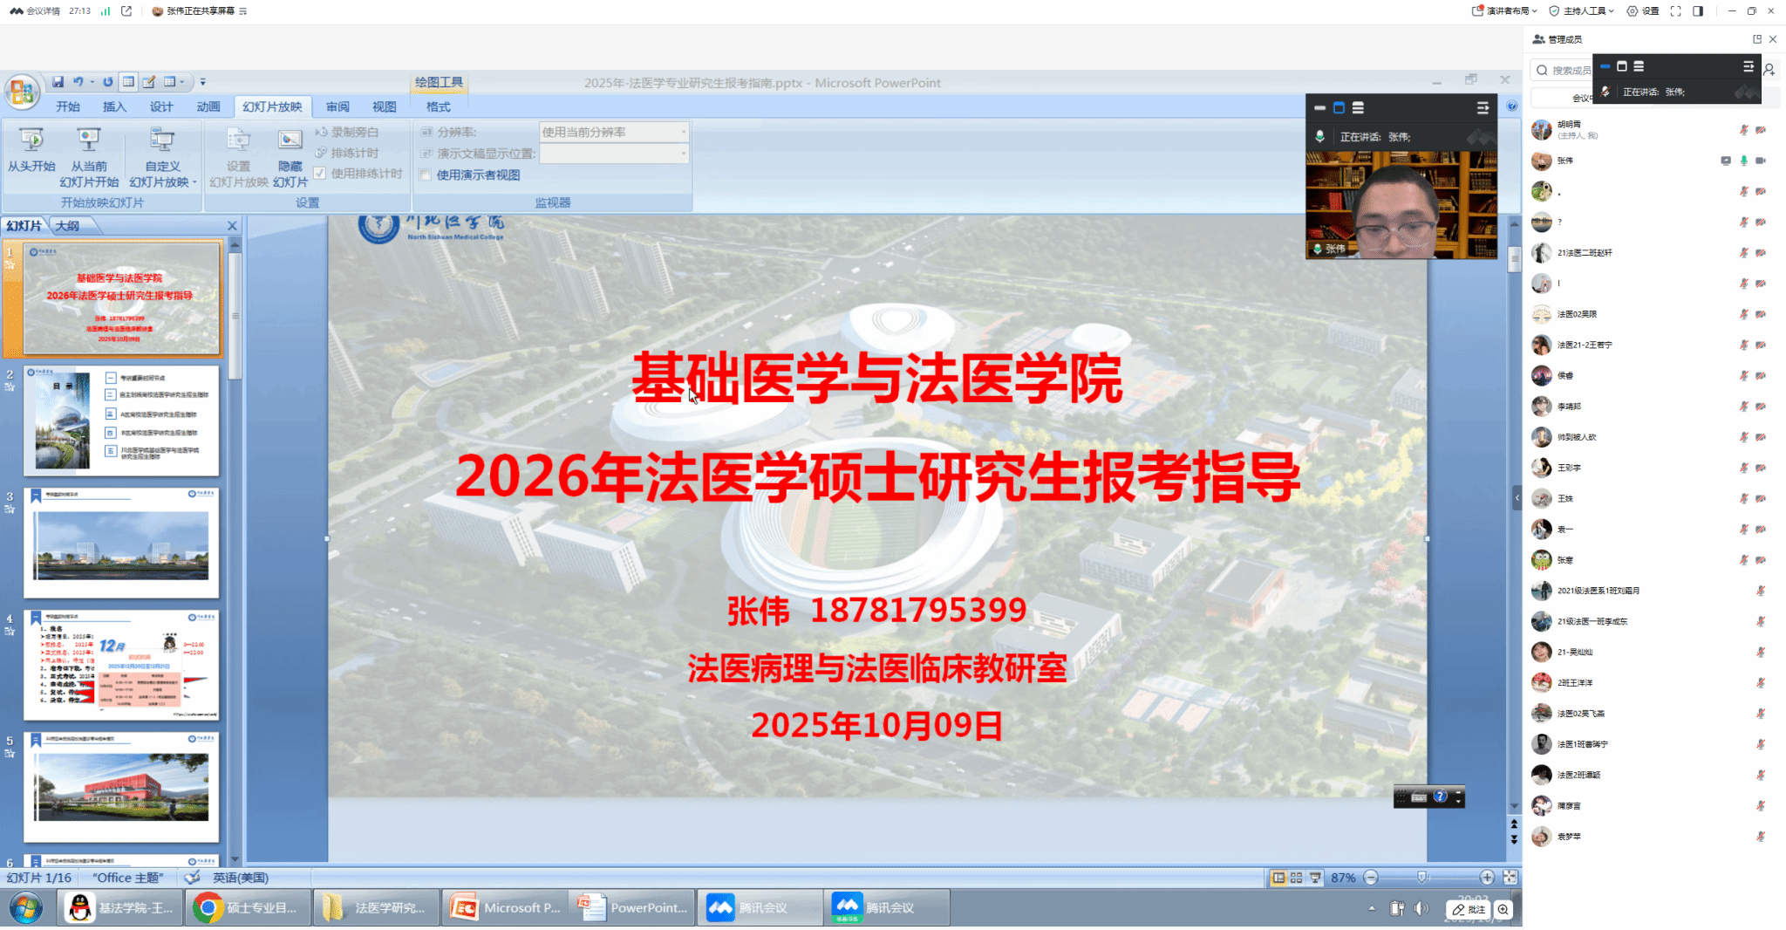Toggle 张伟's green microphone in member list
1786x930 pixels.
(1743, 161)
